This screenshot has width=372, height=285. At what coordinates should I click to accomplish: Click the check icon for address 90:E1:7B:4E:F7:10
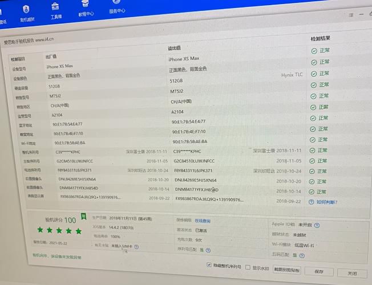click(313, 129)
